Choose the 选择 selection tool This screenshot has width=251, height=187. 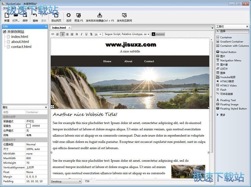point(232,31)
